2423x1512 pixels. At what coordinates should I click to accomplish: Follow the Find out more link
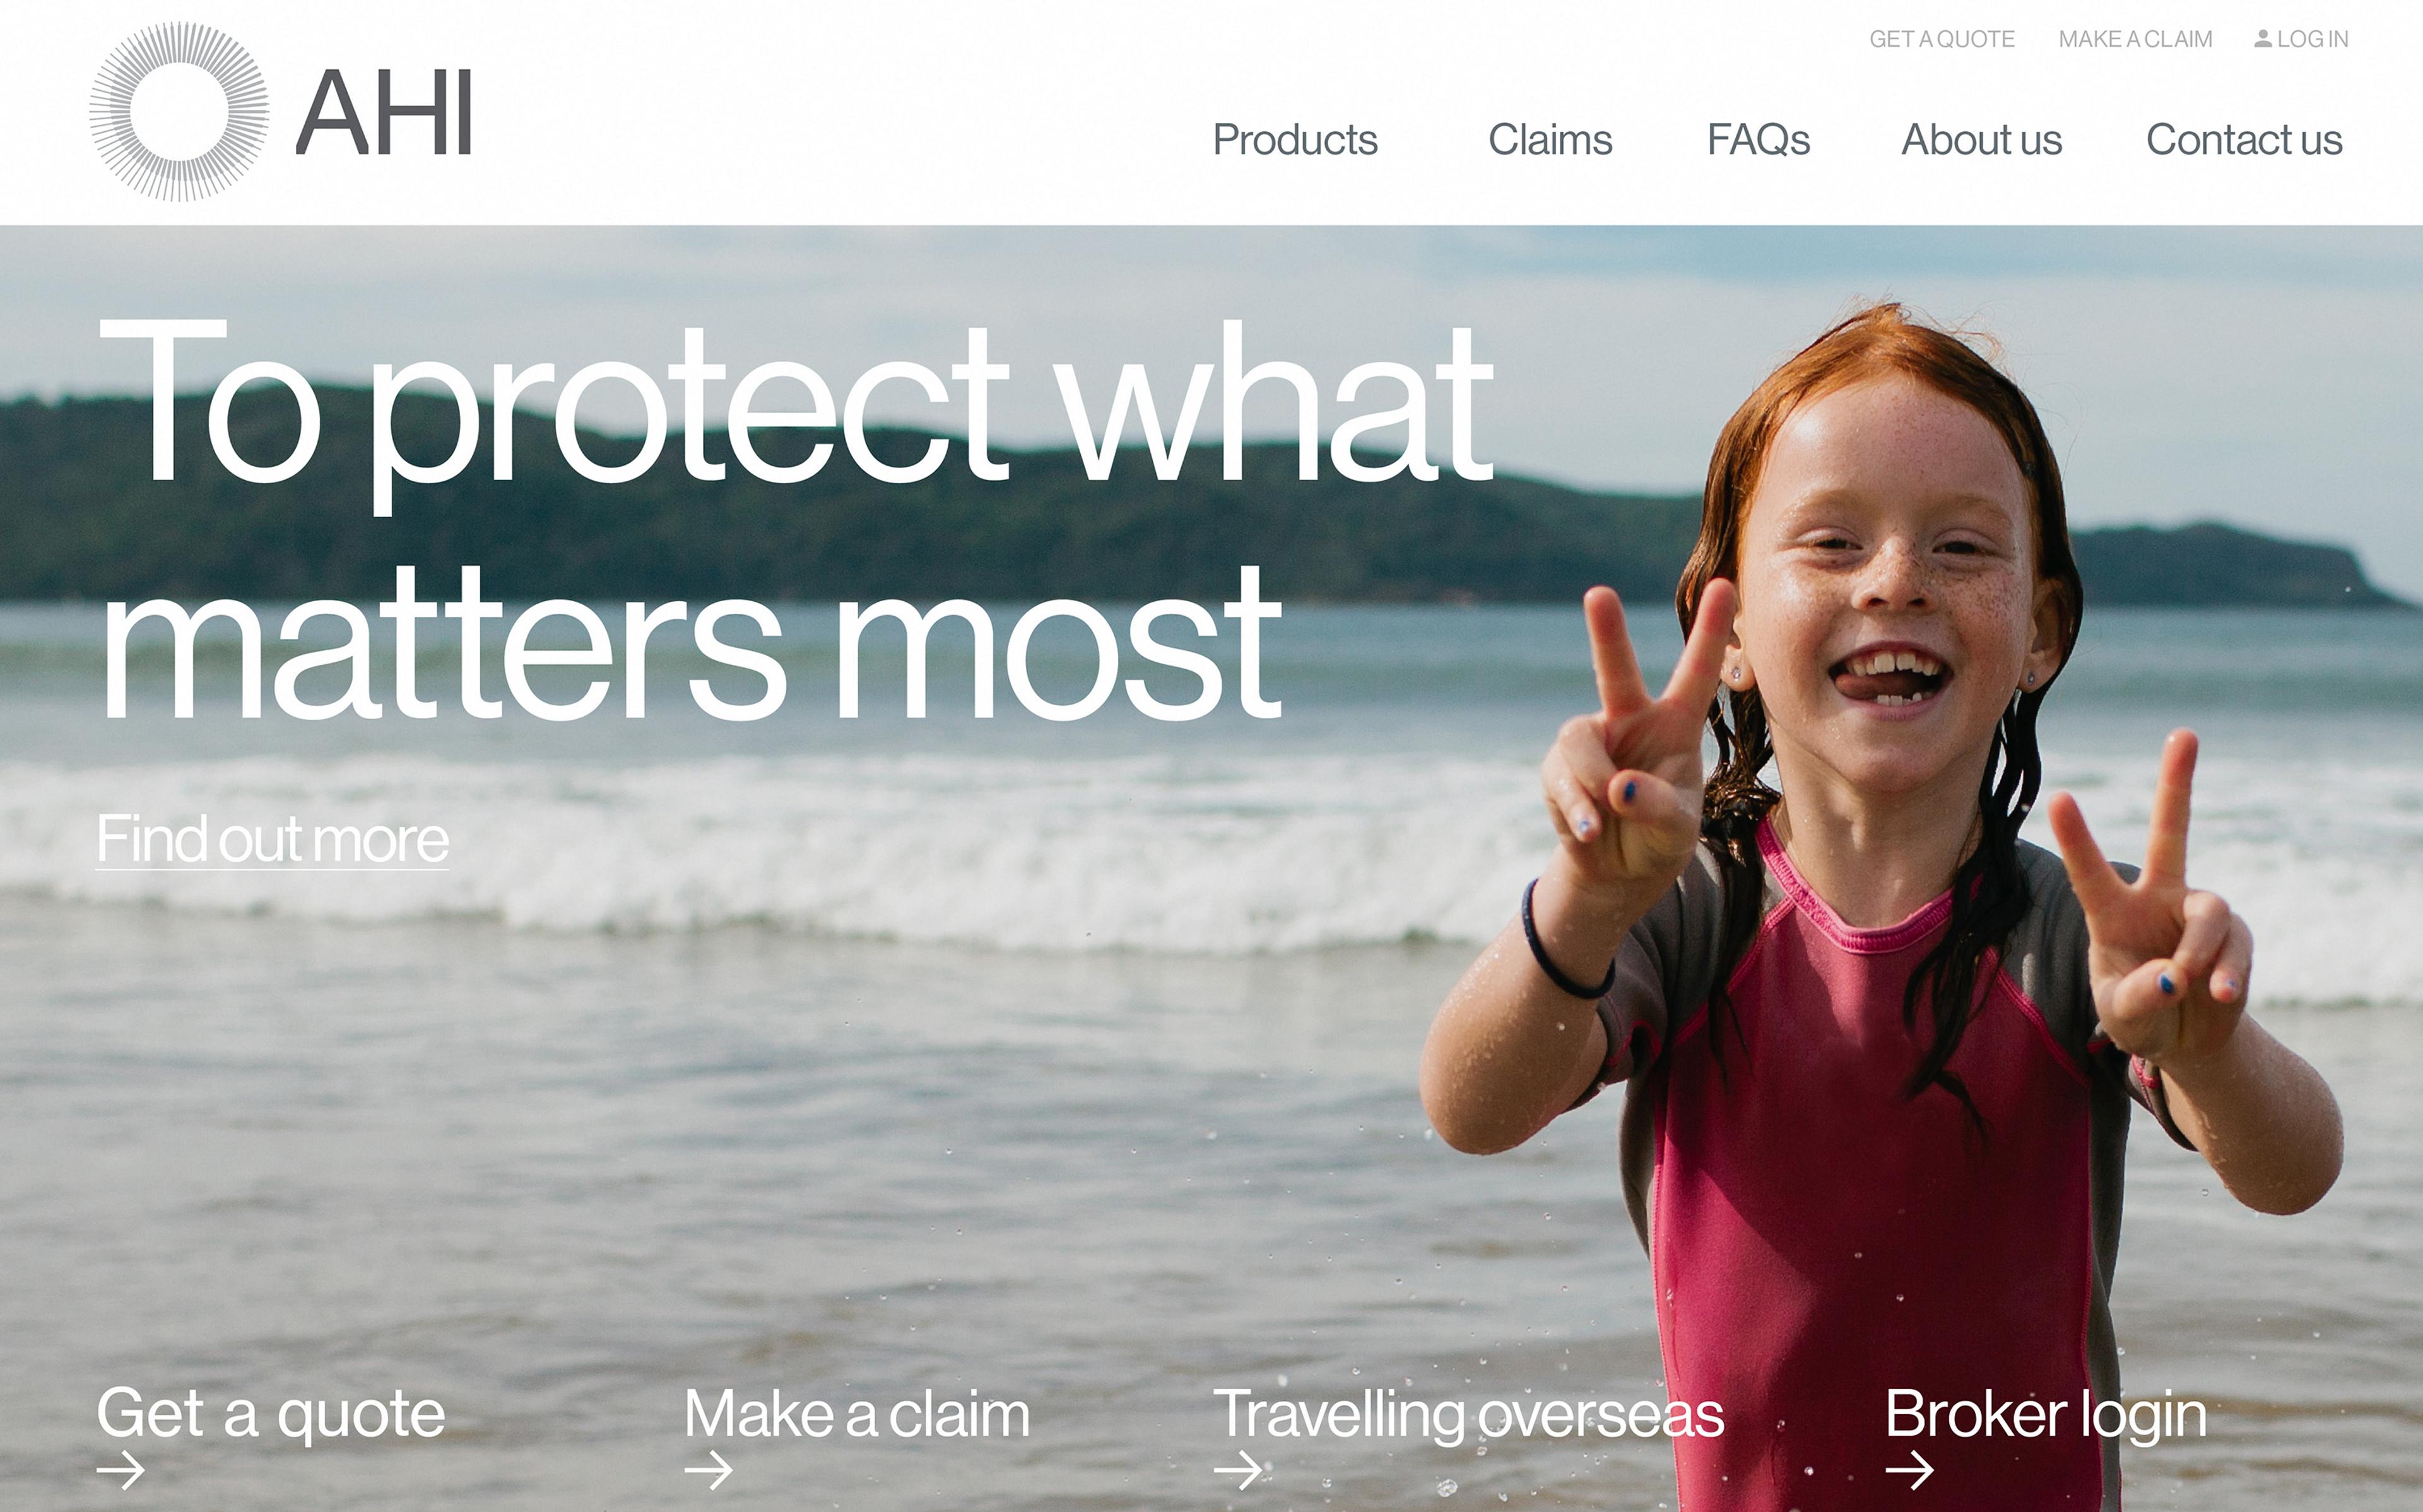click(x=272, y=839)
